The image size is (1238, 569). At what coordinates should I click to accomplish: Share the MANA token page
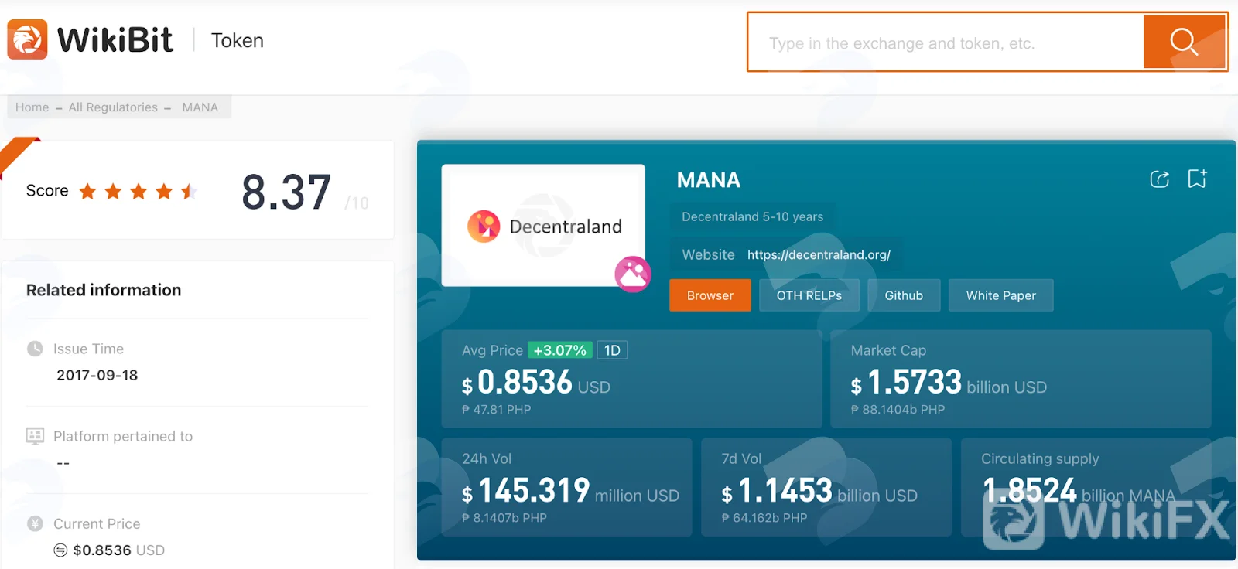1159,179
